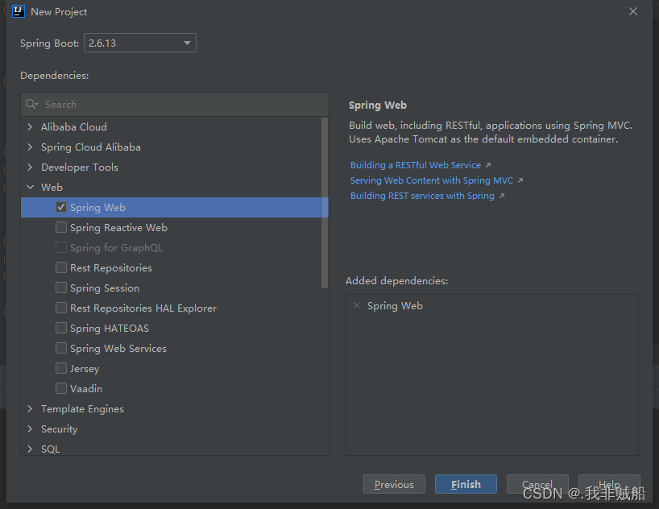Click the Vaadin row label
This screenshot has width=659, height=509.
pyautogui.click(x=86, y=389)
